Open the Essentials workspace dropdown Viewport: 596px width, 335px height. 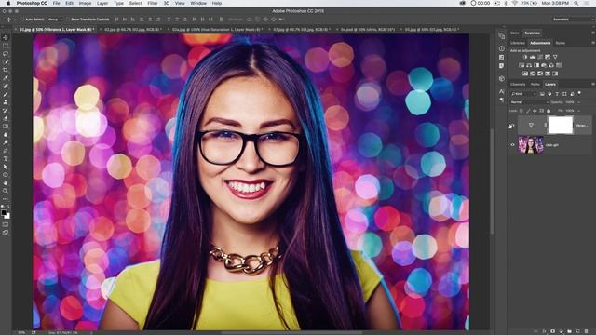click(572, 20)
